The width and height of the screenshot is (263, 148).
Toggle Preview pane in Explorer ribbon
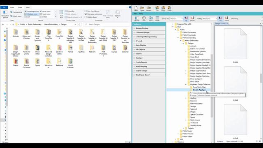tap(16, 12)
